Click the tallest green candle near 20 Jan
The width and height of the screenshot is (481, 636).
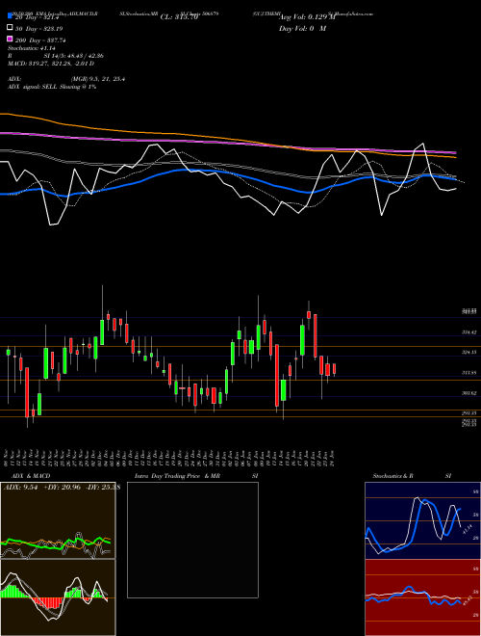pyautogui.click(x=302, y=340)
